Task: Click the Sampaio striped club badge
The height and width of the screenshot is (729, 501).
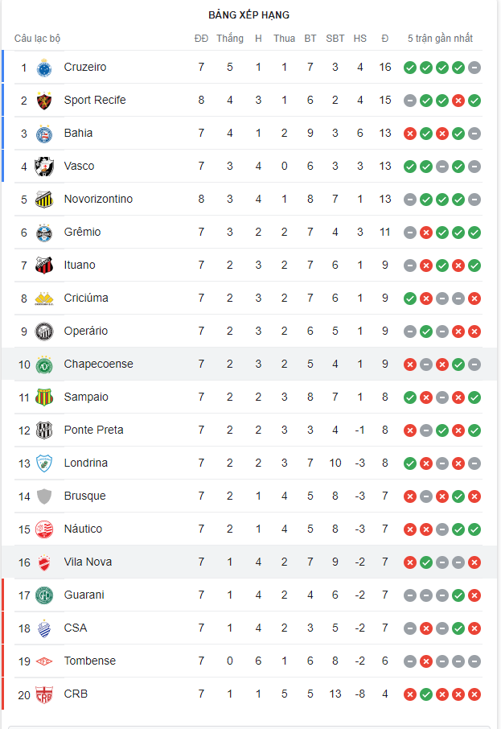Action: pos(44,397)
